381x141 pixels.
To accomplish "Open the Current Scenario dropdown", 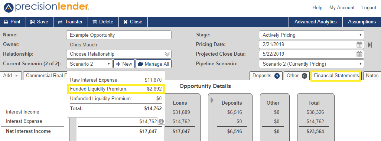I will 89,64.
